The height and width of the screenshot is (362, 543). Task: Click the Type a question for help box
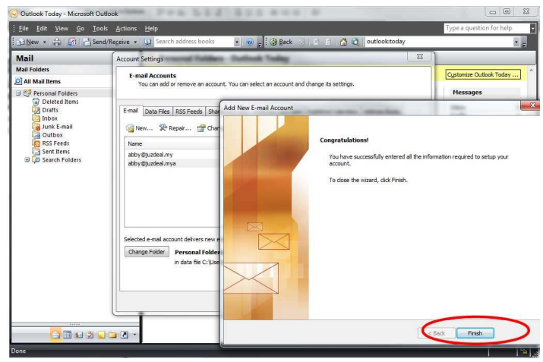[x=487, y=28]
